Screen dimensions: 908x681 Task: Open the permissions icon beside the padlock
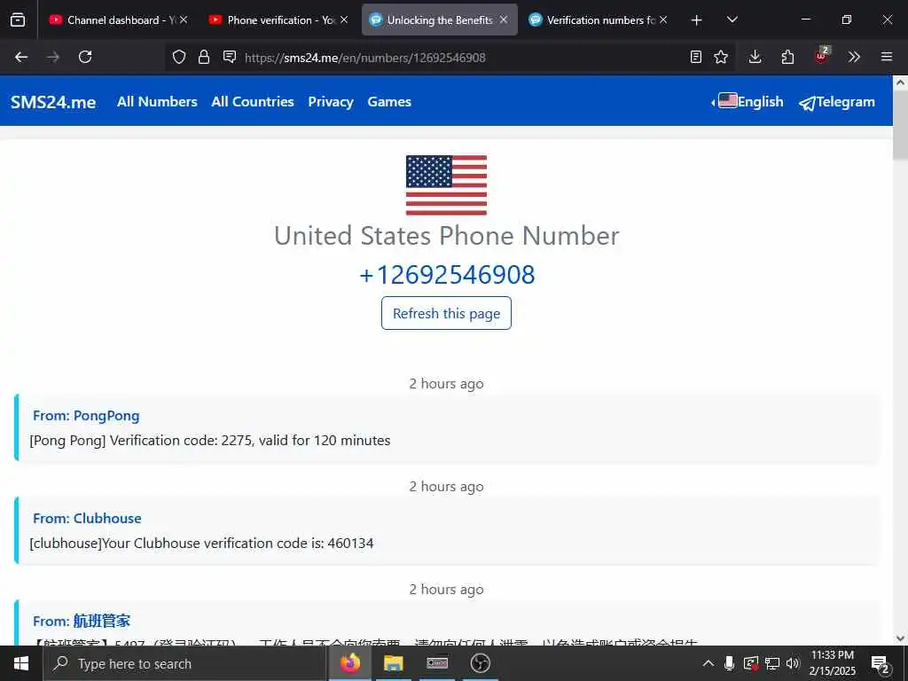tap(230, 57)
